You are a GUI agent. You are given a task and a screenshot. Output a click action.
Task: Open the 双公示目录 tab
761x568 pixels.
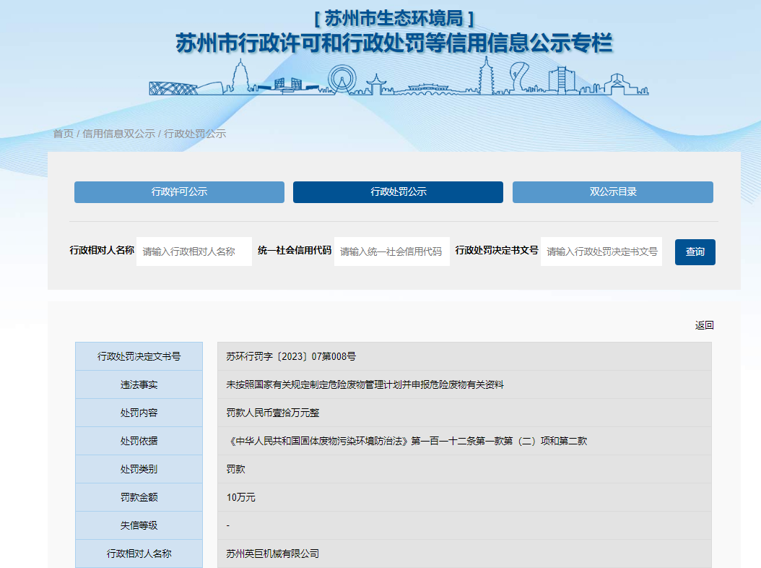612,192
